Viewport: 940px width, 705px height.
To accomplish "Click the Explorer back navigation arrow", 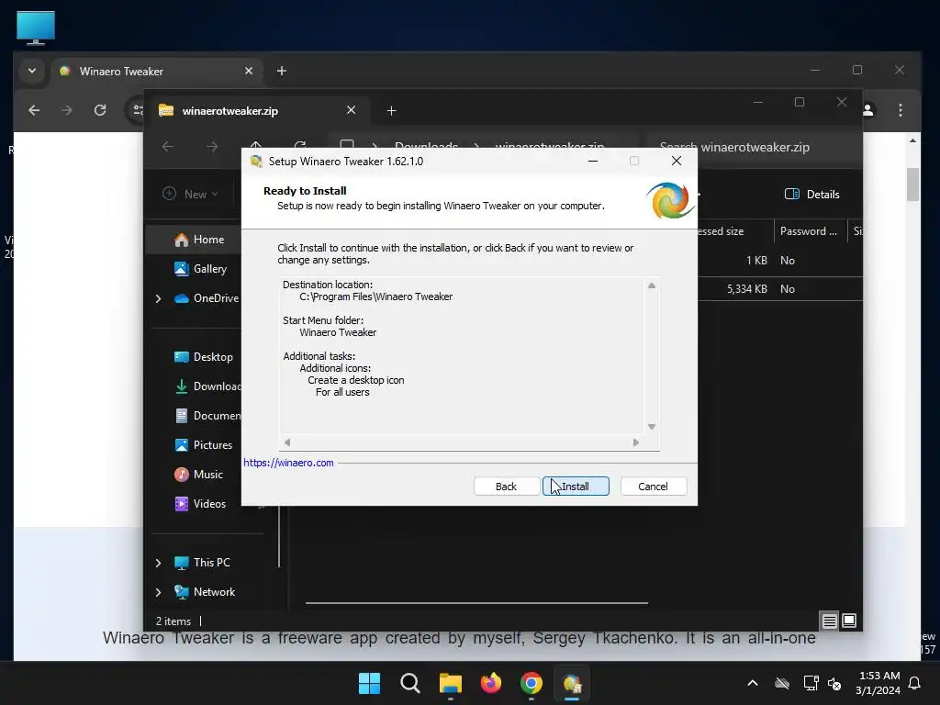I will pos(168,147).
